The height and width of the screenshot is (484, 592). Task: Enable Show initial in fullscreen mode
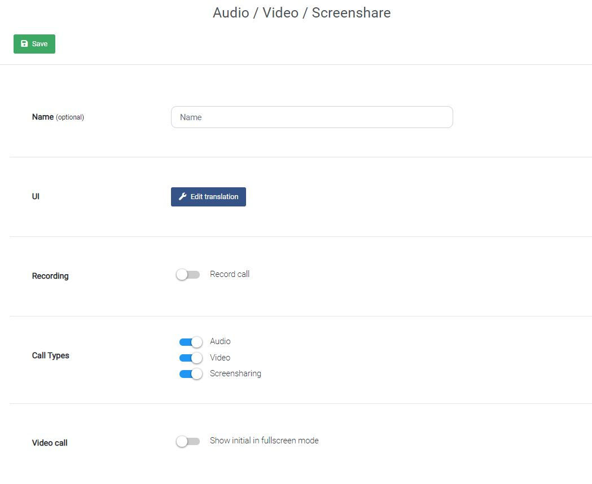click(x=188, y=441)
